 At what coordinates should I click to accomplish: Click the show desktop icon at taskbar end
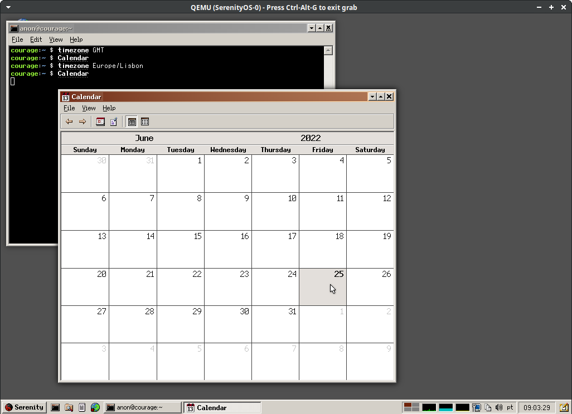tap(564, 407)
